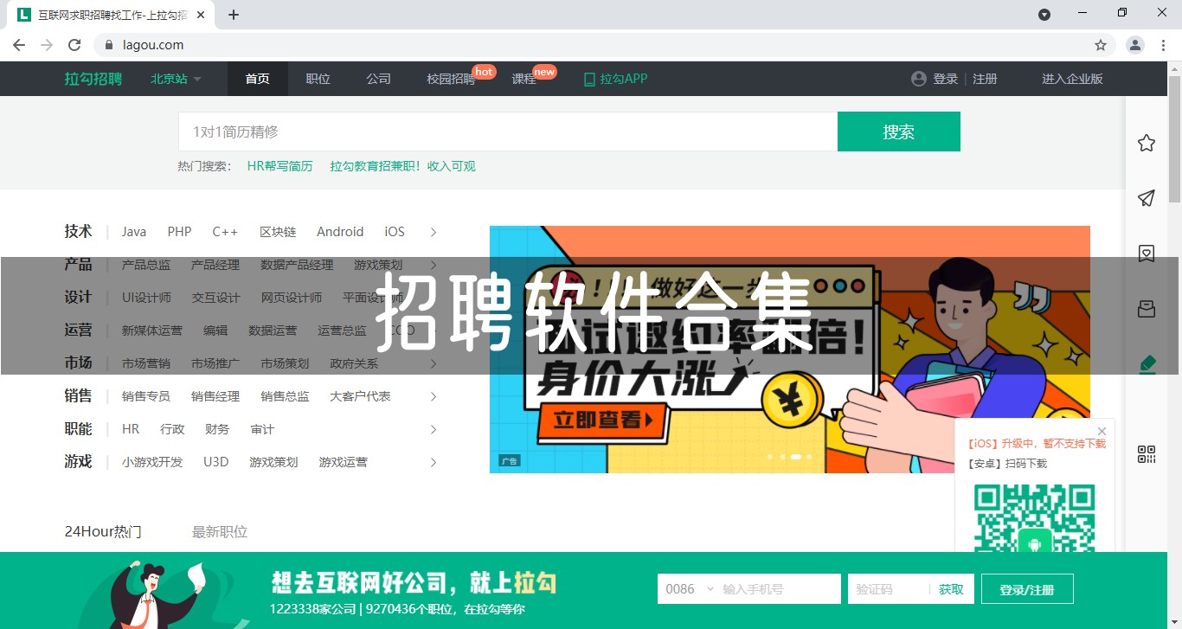
Task: Open the Android job category
Action: pyautogui.click(x=340, y=232)
